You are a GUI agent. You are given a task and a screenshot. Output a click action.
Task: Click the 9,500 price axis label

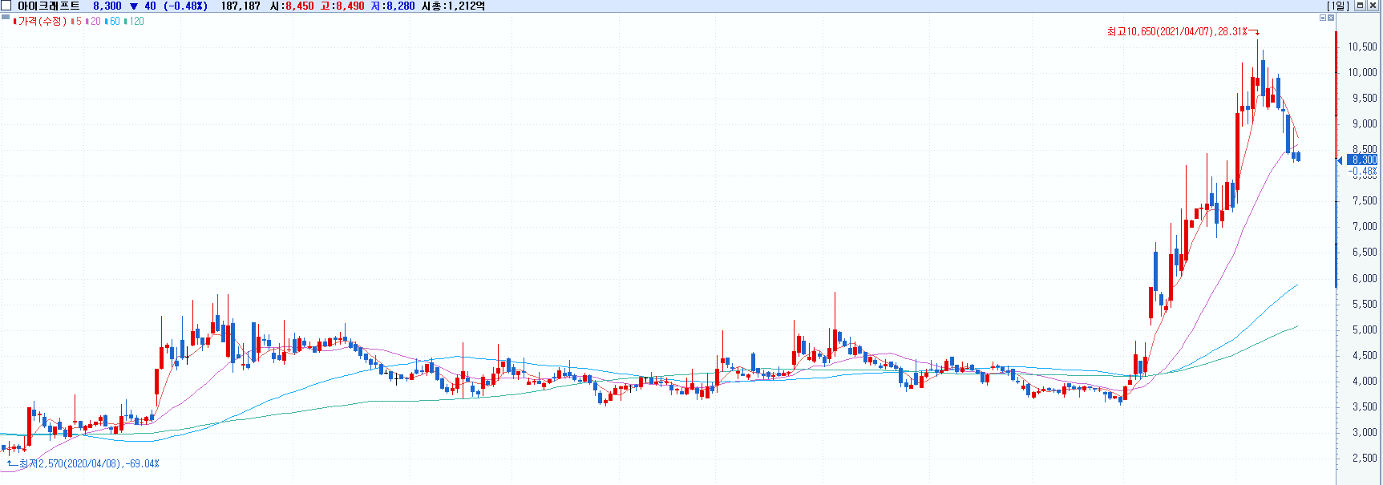pos(1365,98)
